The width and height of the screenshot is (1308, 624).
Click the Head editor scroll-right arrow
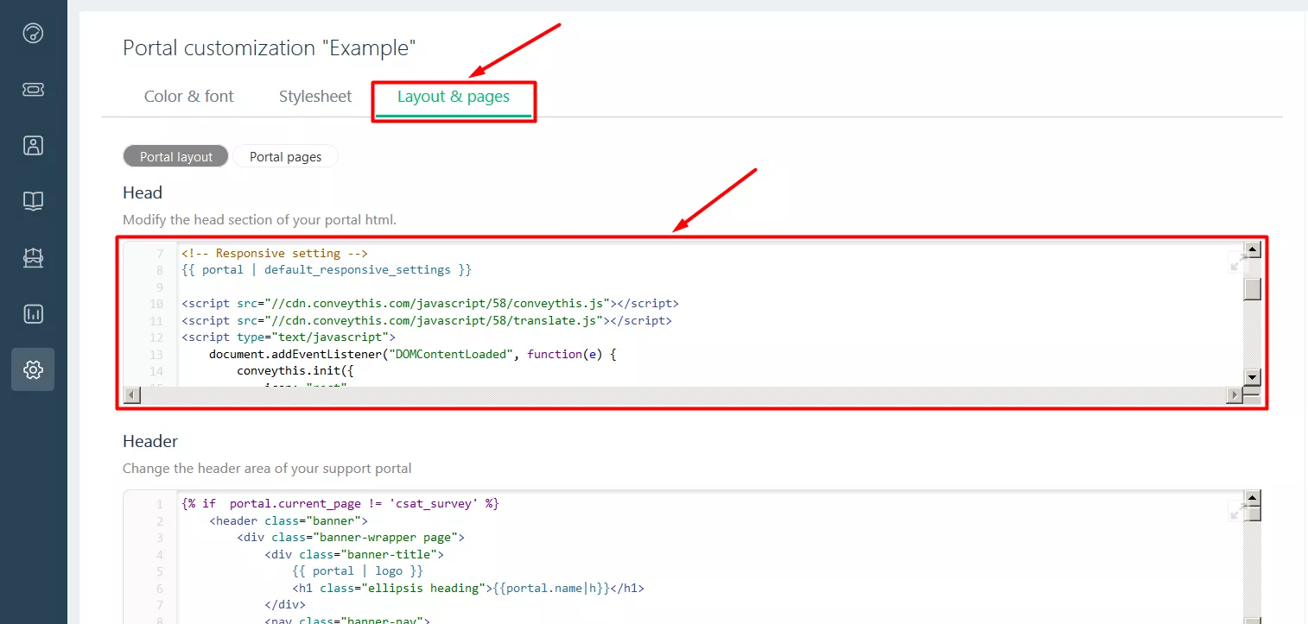1235,395
